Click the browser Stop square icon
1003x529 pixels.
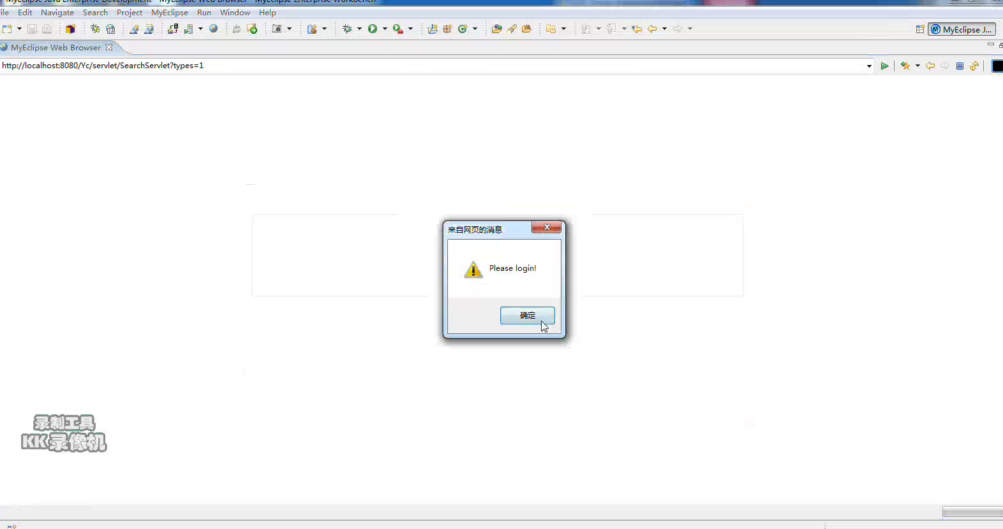point(960,66)
